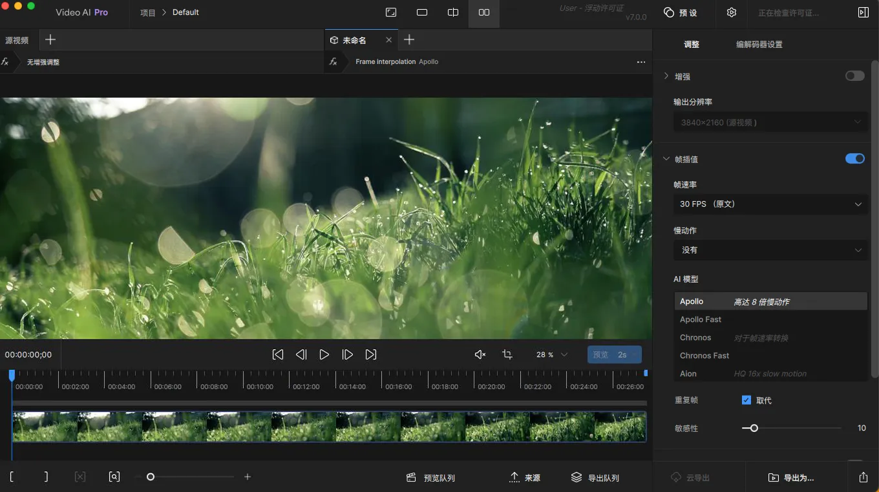Image resolution: width=879 pixels, height=492 pixels.
Task: Open the 30 FPS frame rate dropdown
Action: 770,204
